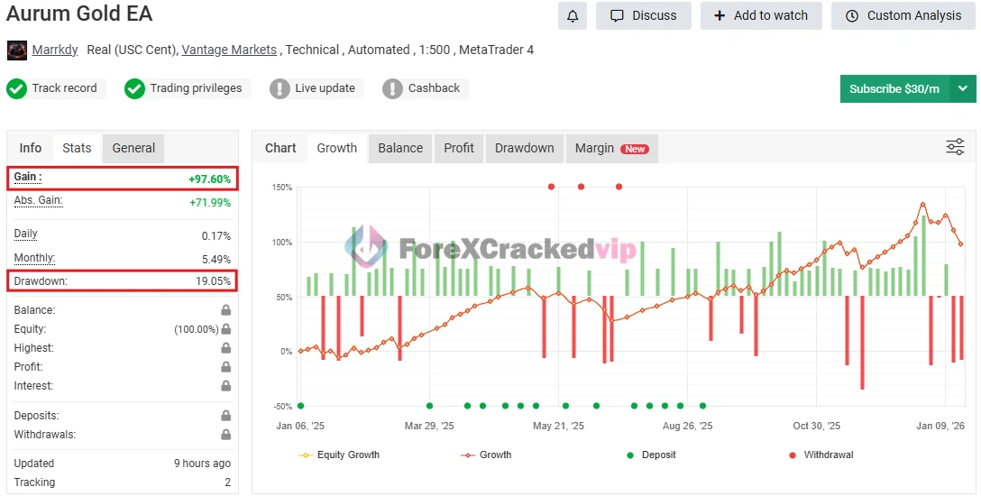Switch to General tab
981x496 pixels.
(133, 148)
